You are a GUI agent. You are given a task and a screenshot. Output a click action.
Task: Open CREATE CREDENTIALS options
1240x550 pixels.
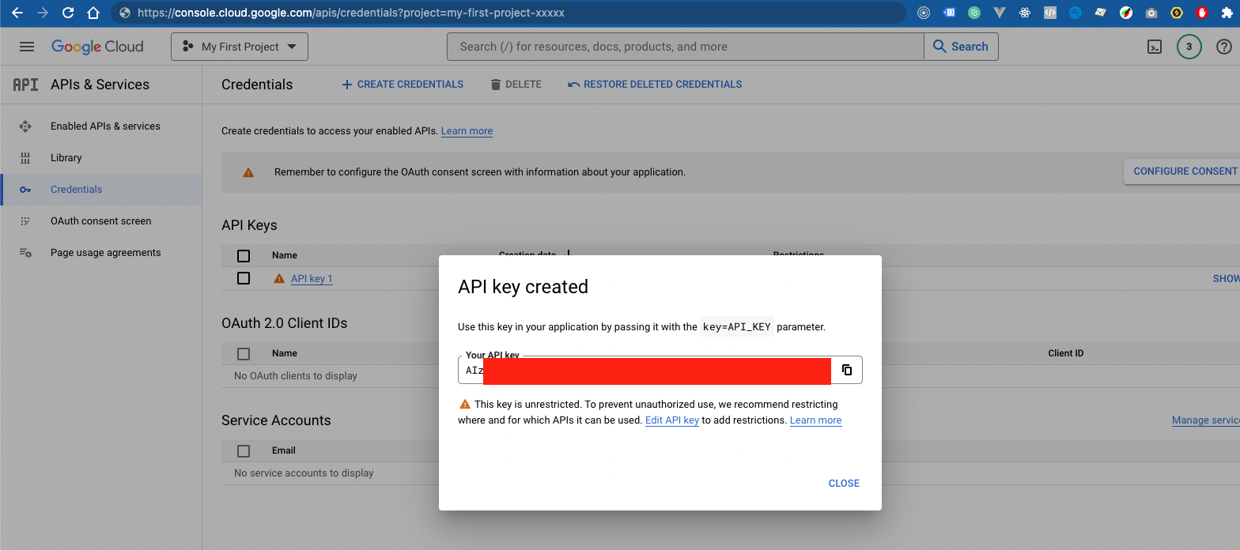pos(403,85)
